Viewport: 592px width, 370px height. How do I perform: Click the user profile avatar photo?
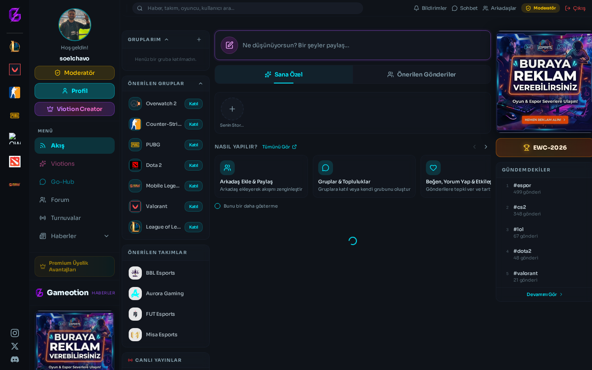[75, 25]
